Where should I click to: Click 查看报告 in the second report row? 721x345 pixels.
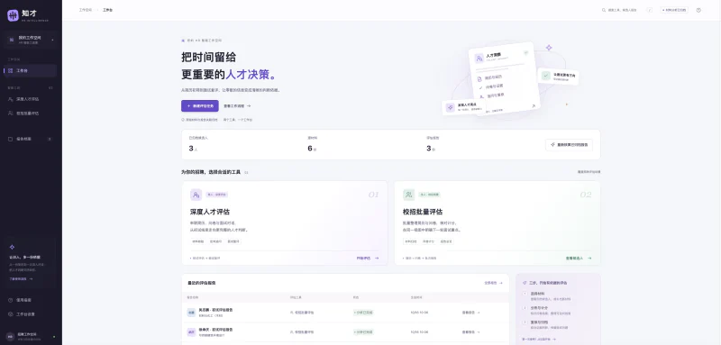point(470,331)
